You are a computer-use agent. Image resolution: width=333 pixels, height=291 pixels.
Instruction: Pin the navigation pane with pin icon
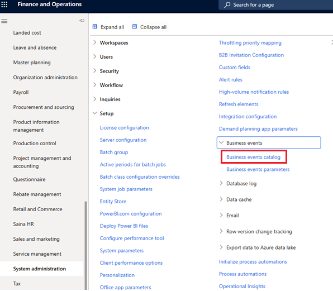point(82,21)
